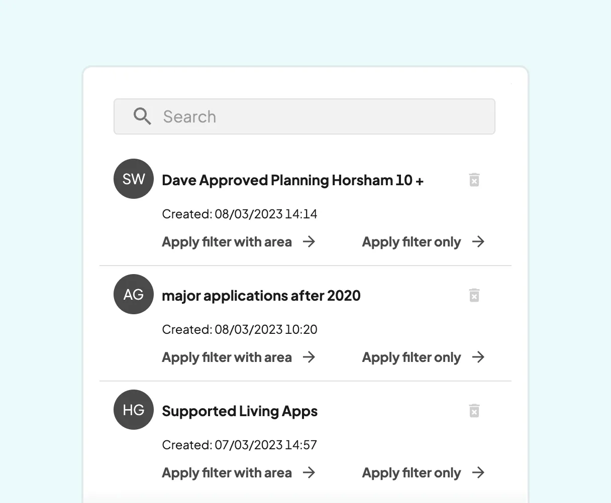Select the AG avatar badge
Screen dimensions: 611x503
(x=133, y=294)
